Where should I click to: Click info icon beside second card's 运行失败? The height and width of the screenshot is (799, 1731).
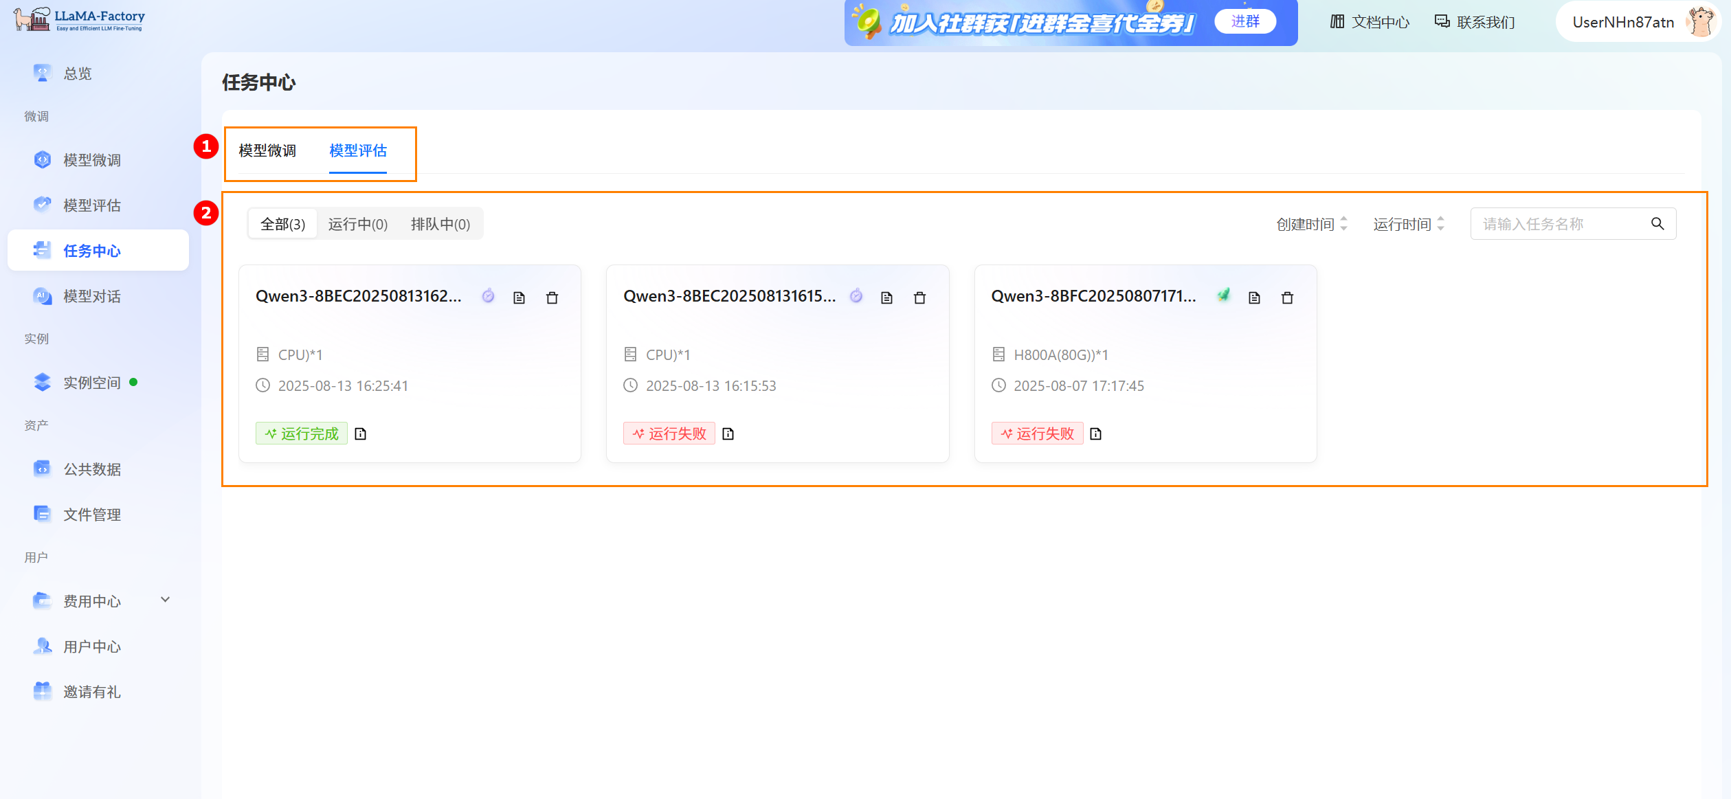(x=728, y=434)
